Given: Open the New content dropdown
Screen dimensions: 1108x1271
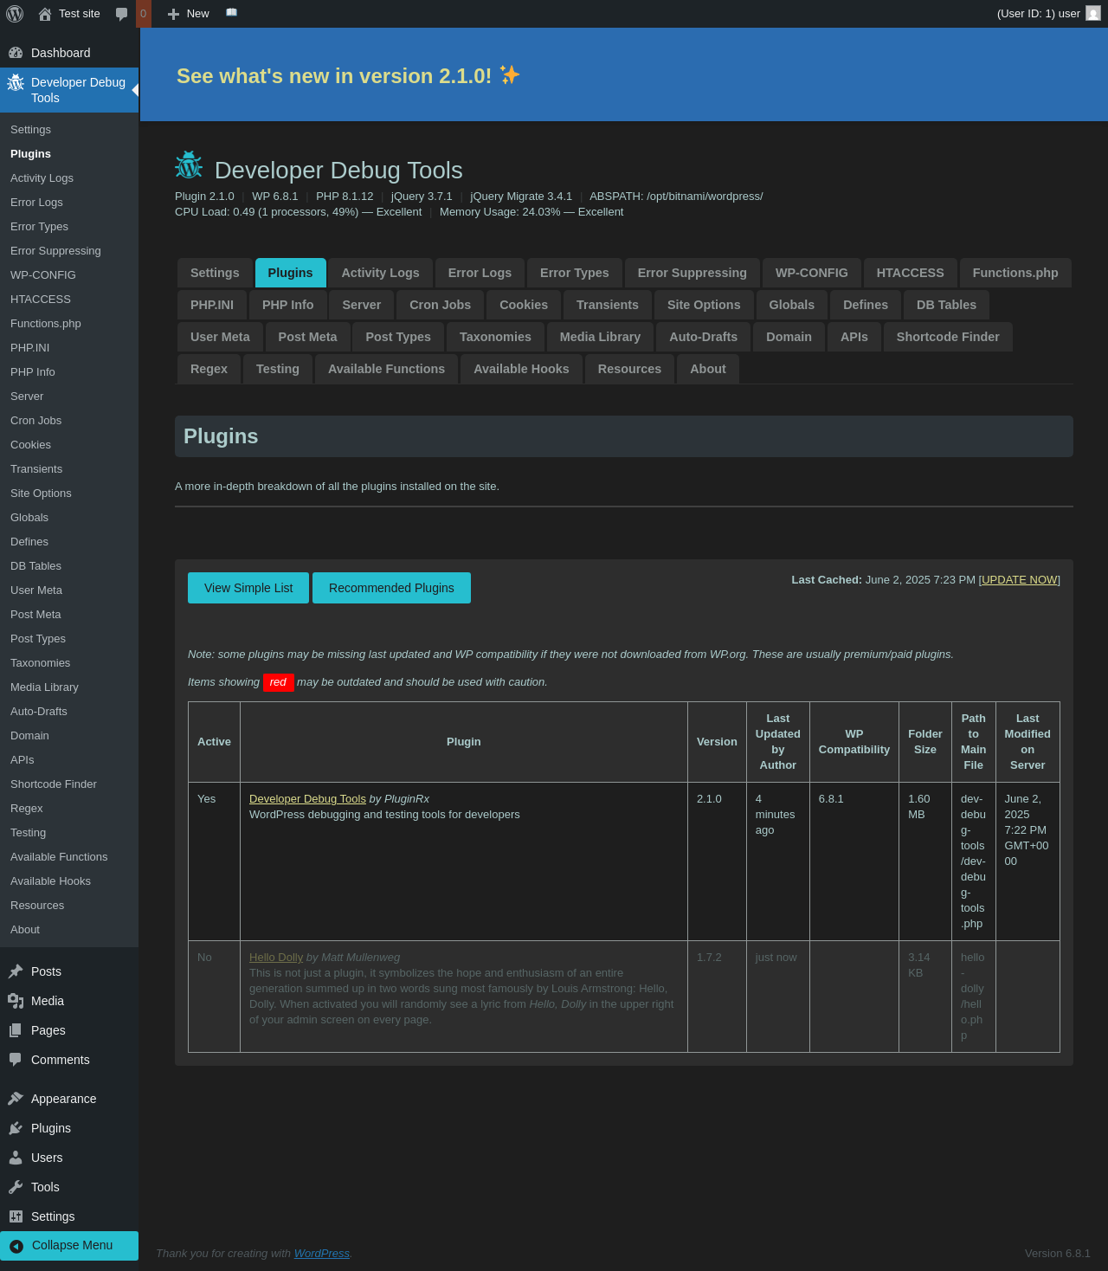Looking at the screenshot, I should pos(189,14).
